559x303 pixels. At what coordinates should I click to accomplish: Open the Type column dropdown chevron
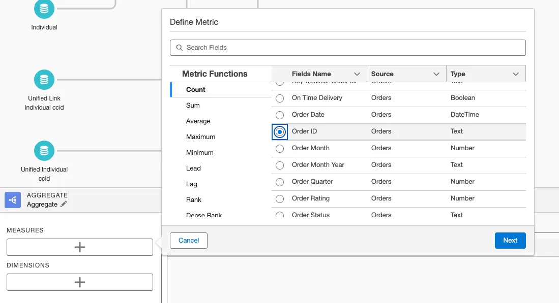[x=516, y=74]
